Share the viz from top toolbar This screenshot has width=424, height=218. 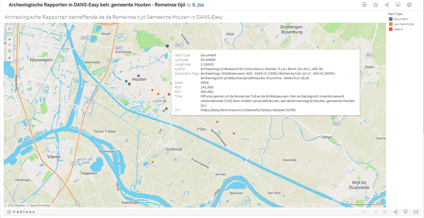(x=387, y=5)
